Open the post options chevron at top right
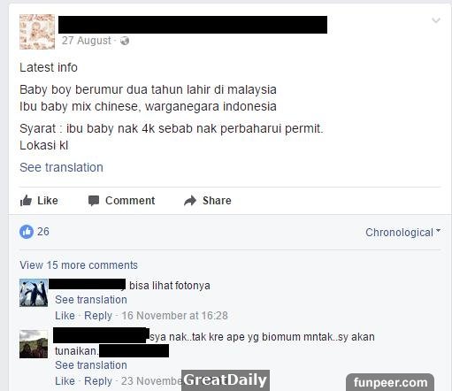This screenshot has height=391, width=452. pos(436,20)
